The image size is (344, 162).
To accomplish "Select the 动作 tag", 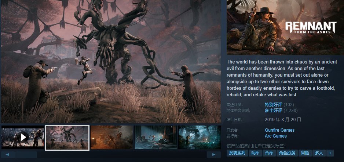I will (x=255, y=153).
